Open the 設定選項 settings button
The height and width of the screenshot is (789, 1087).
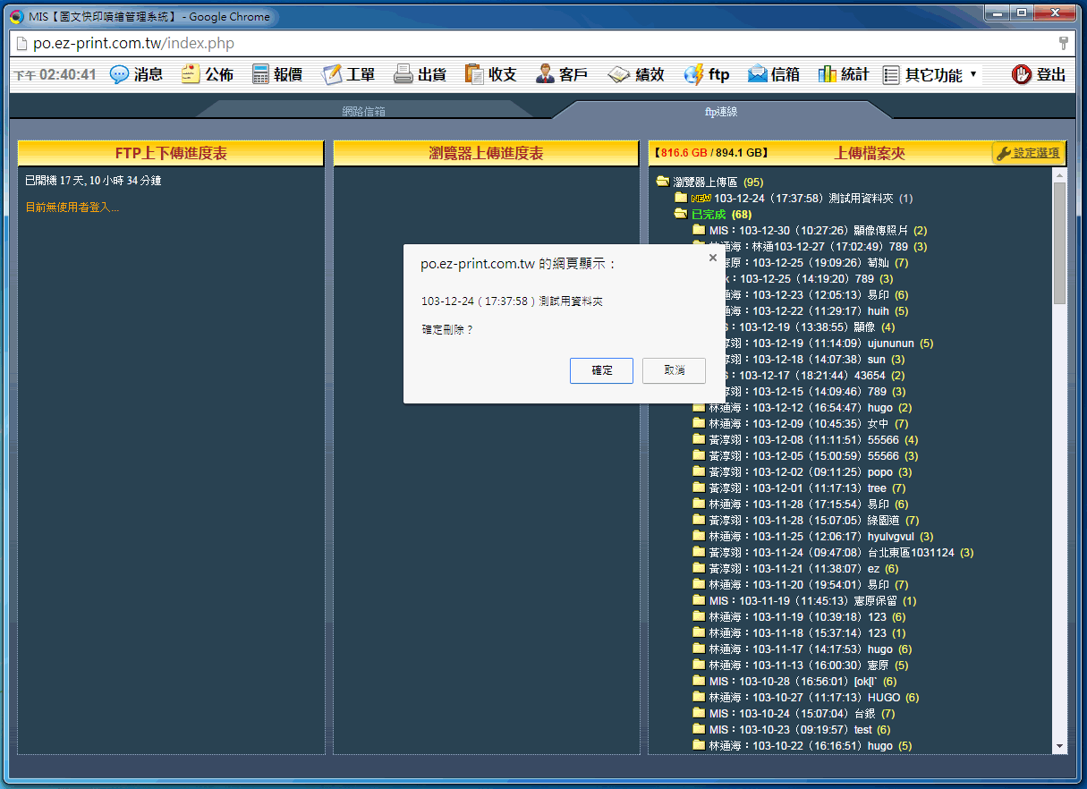click(1028, 154)
